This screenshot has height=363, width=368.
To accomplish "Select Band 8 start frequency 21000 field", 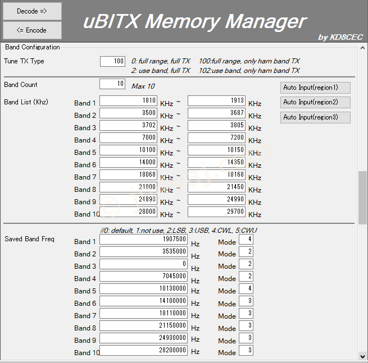I will pyautogui.click(x=128, y=187).
